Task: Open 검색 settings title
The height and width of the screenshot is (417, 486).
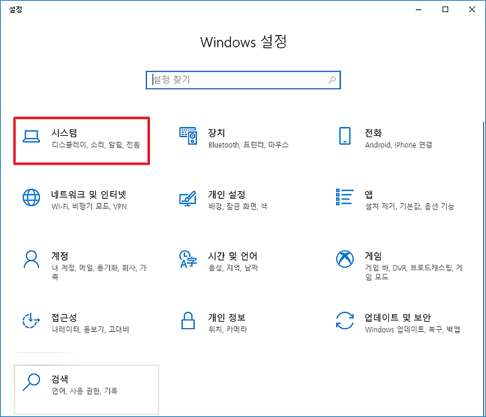Action: click(59, 379)
